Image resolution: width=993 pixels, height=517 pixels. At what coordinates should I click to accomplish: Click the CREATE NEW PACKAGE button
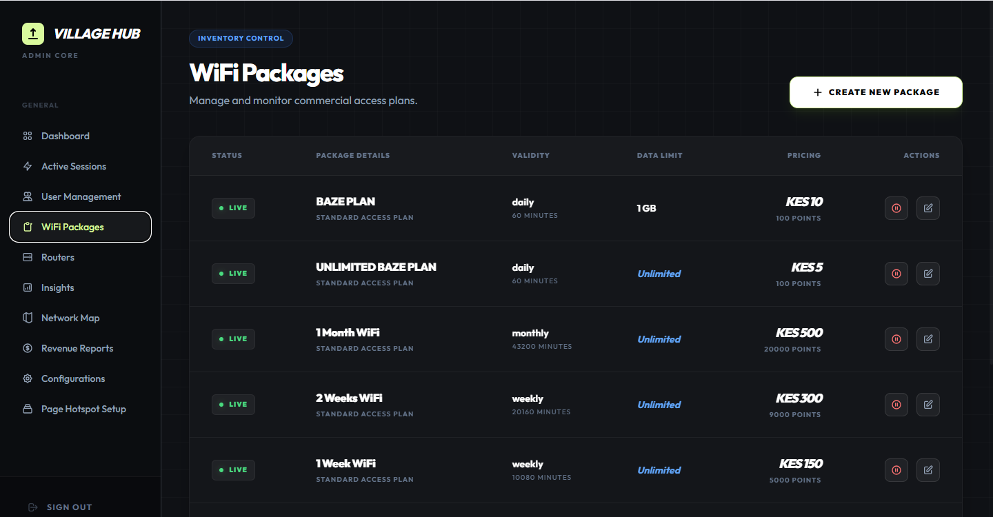point(876,92)
